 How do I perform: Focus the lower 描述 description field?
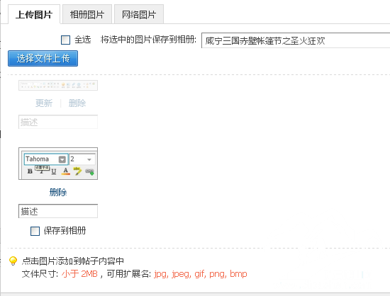coord(58,211)
